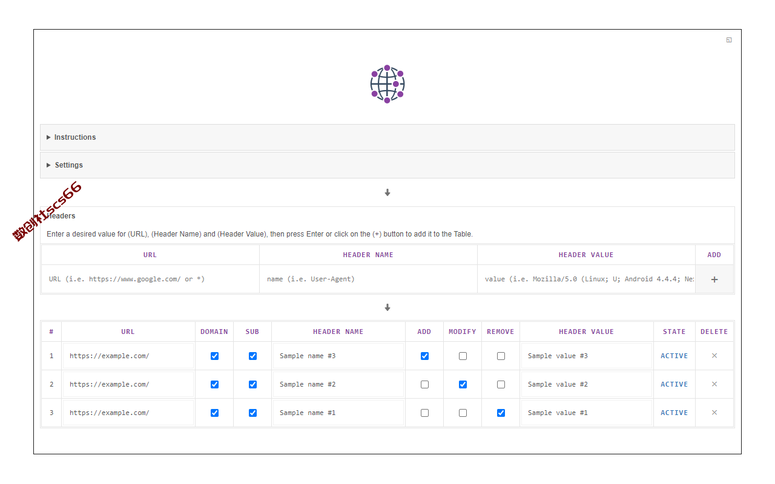Edit the Sample value #2 field
This screenshot has width=775, height=484.
tap(587, 384)
